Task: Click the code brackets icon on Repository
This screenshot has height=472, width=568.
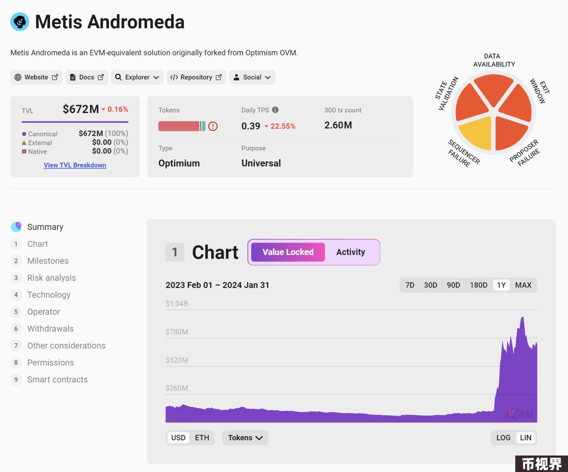Action: (x=174, y=77)
